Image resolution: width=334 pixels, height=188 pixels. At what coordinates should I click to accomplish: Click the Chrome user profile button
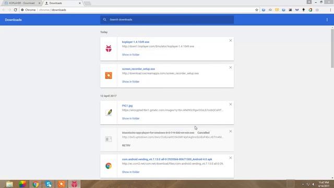(309, 2)
